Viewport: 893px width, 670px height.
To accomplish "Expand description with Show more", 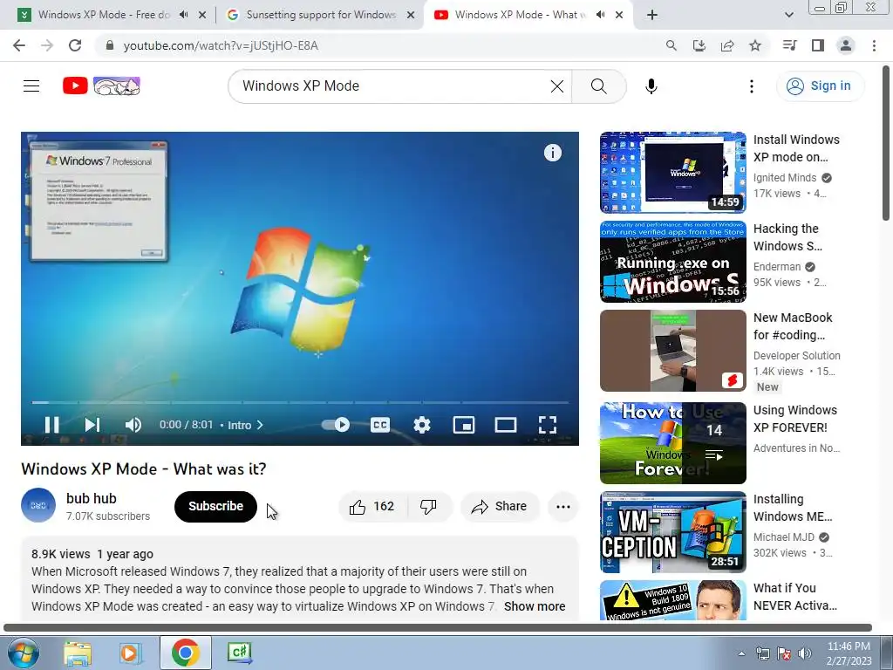I will (535, 606).
